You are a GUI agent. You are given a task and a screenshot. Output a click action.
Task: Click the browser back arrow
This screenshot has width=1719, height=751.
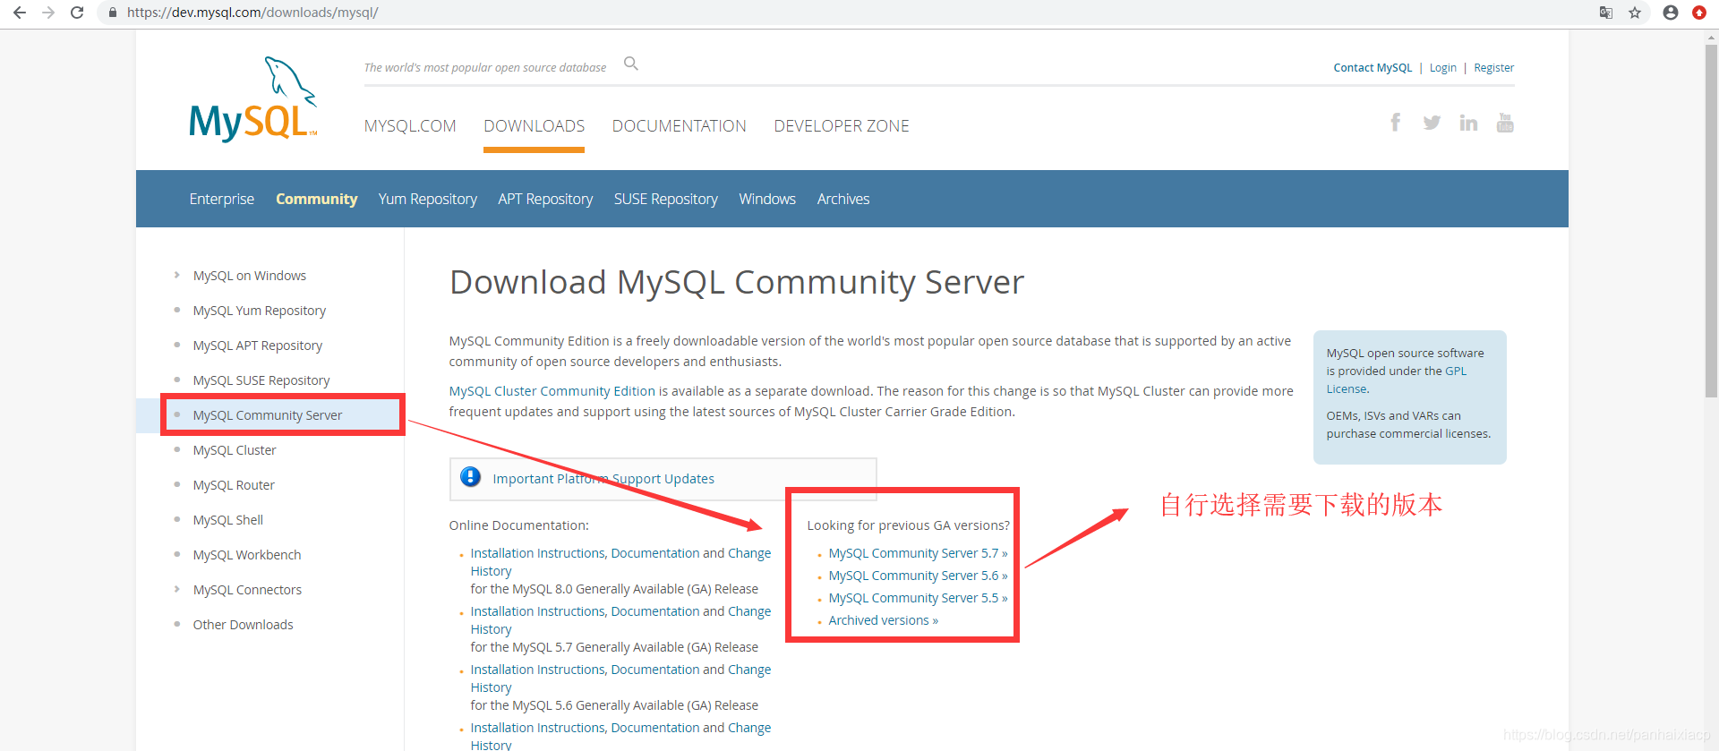[19, 13]
